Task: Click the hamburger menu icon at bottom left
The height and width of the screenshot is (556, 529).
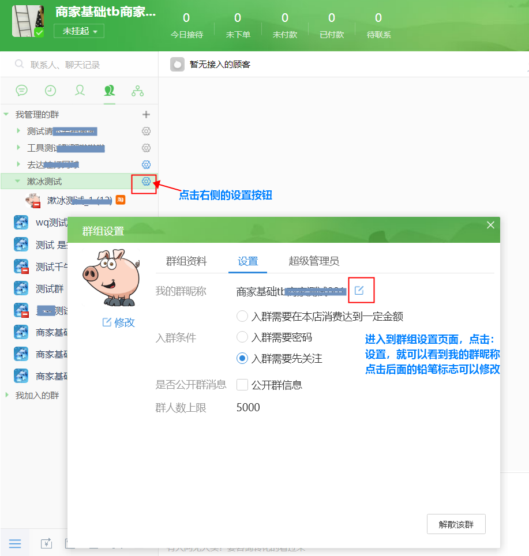Action: pos(15,543)
